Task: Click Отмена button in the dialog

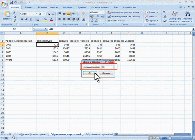Action: coord(106,73)
